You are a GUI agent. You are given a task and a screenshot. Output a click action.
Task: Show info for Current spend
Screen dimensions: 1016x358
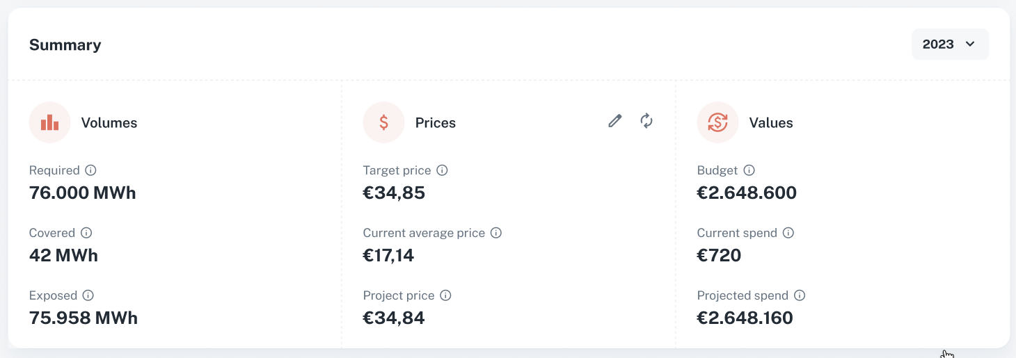pyautogui.click(x=788, y=233)
